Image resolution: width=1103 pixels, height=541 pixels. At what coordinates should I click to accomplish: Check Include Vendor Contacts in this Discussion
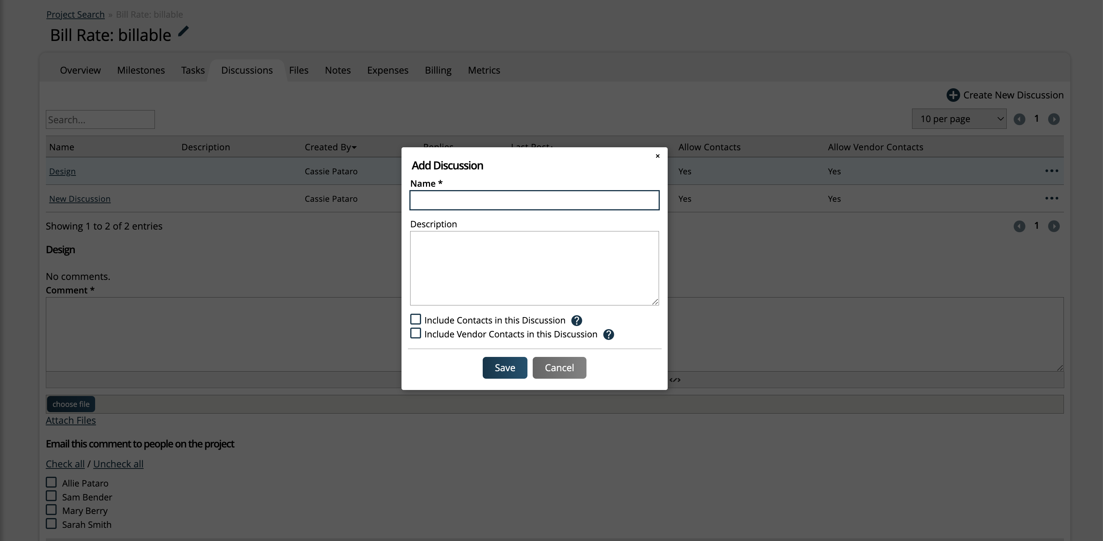(x=415, y=333)
